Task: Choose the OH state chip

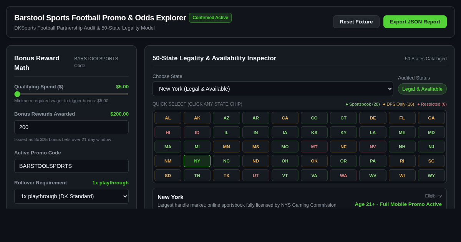Action: 285,161
